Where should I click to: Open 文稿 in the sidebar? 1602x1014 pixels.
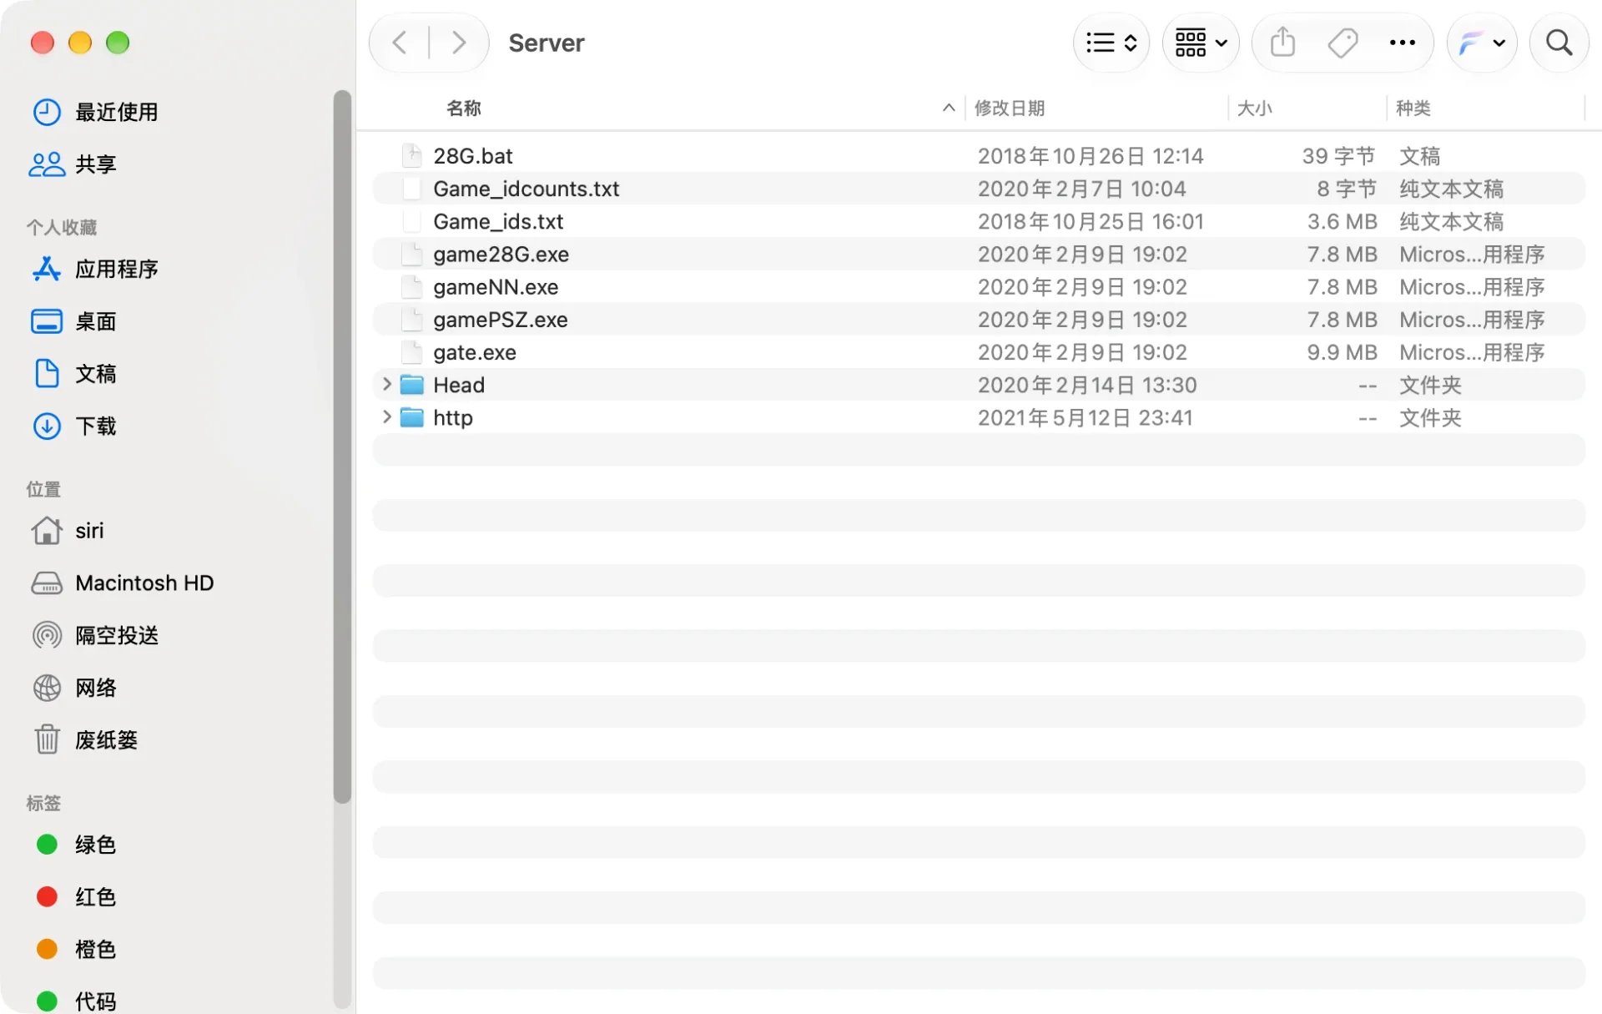(x=73, y=374)
